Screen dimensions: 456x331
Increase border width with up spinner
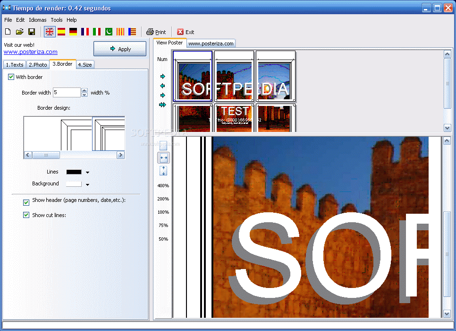click(x=84, y=90)
